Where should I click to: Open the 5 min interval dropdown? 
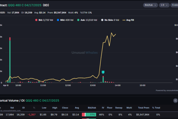(174, 5)
